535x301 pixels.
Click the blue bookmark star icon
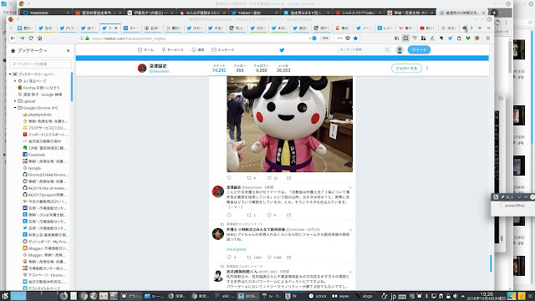click(x=355, y=38)
